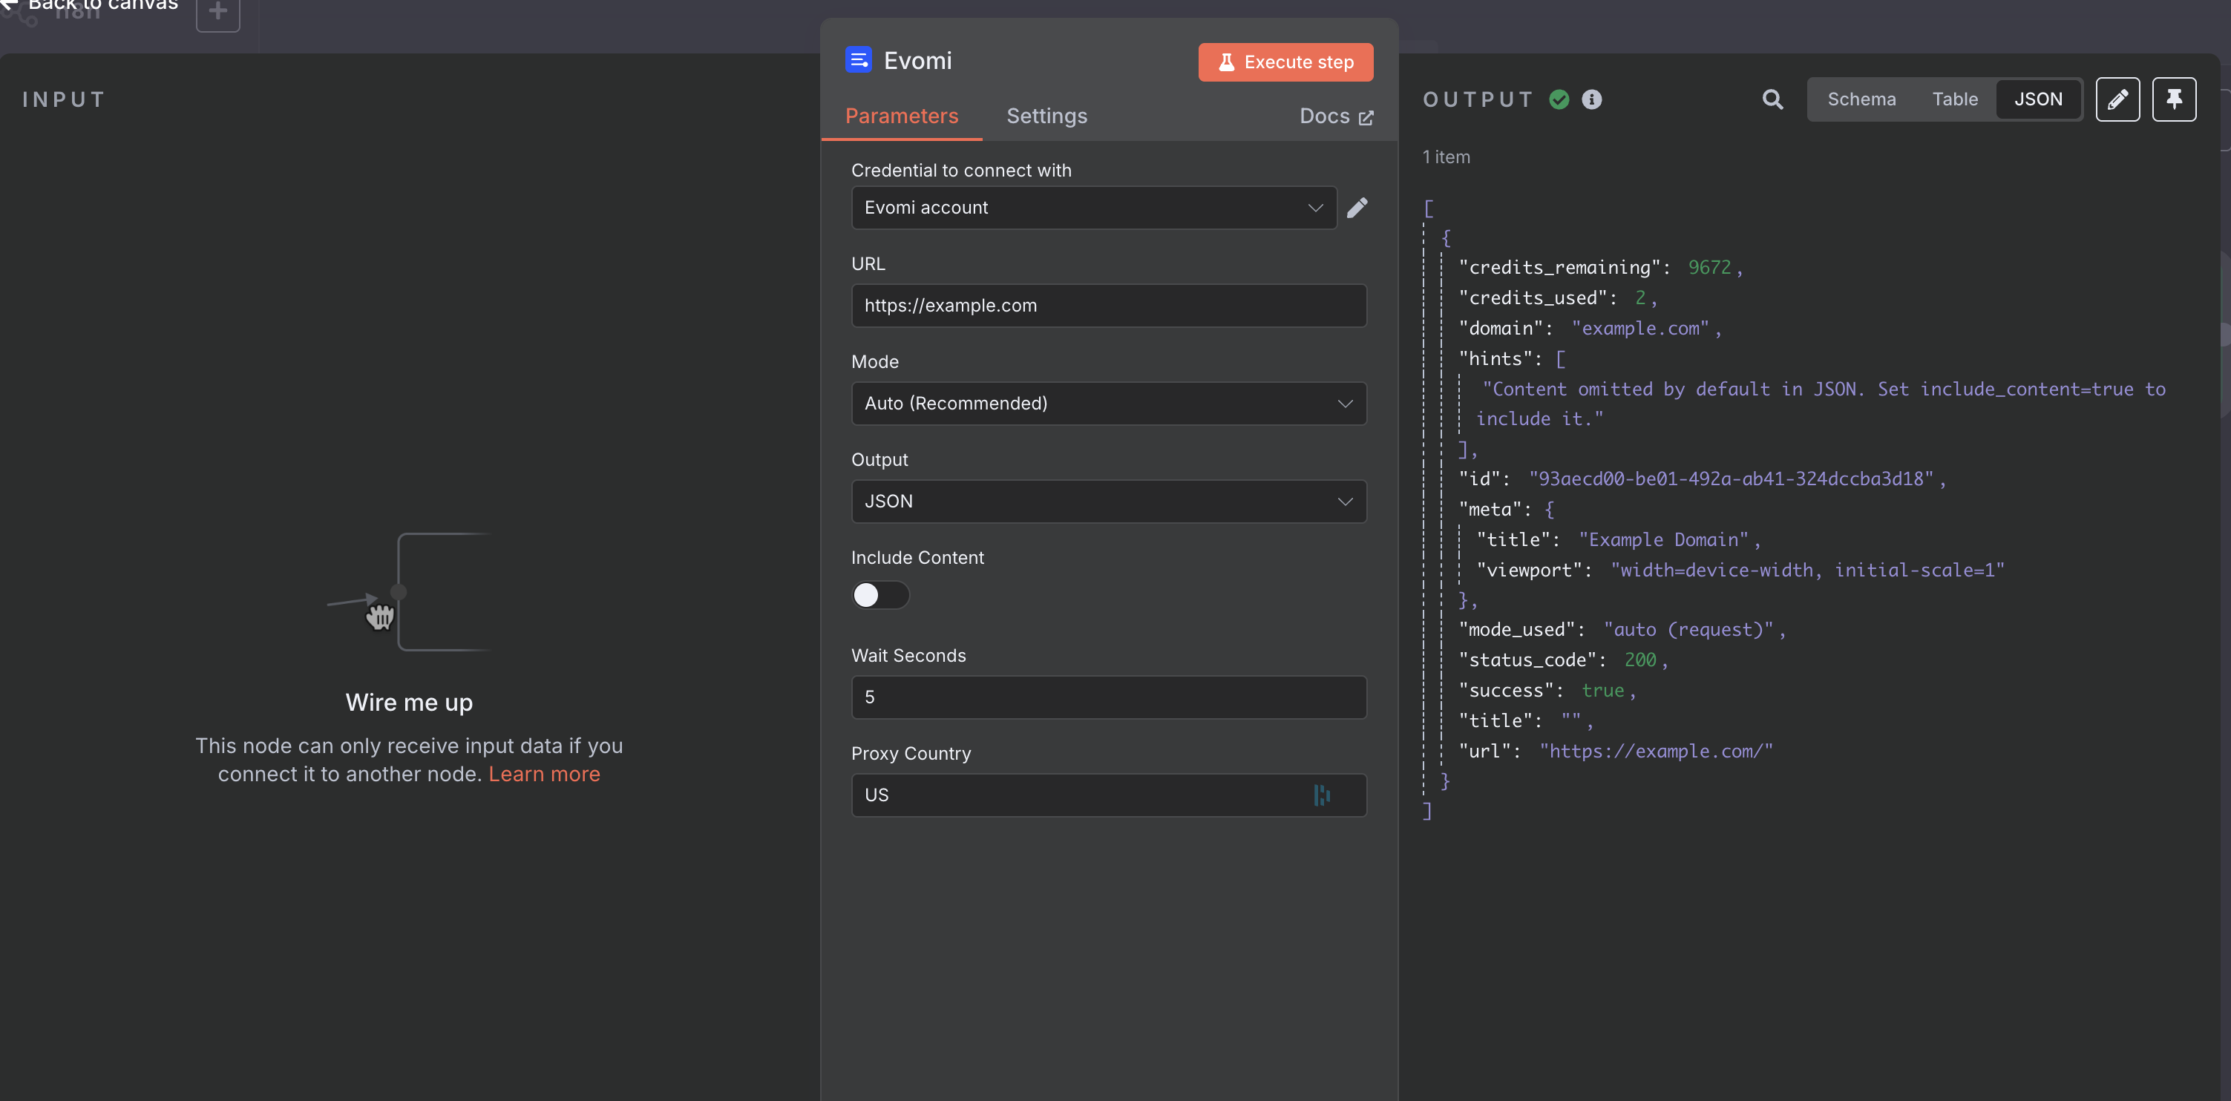Click the plus icon at the top

[x=218, y=12]
